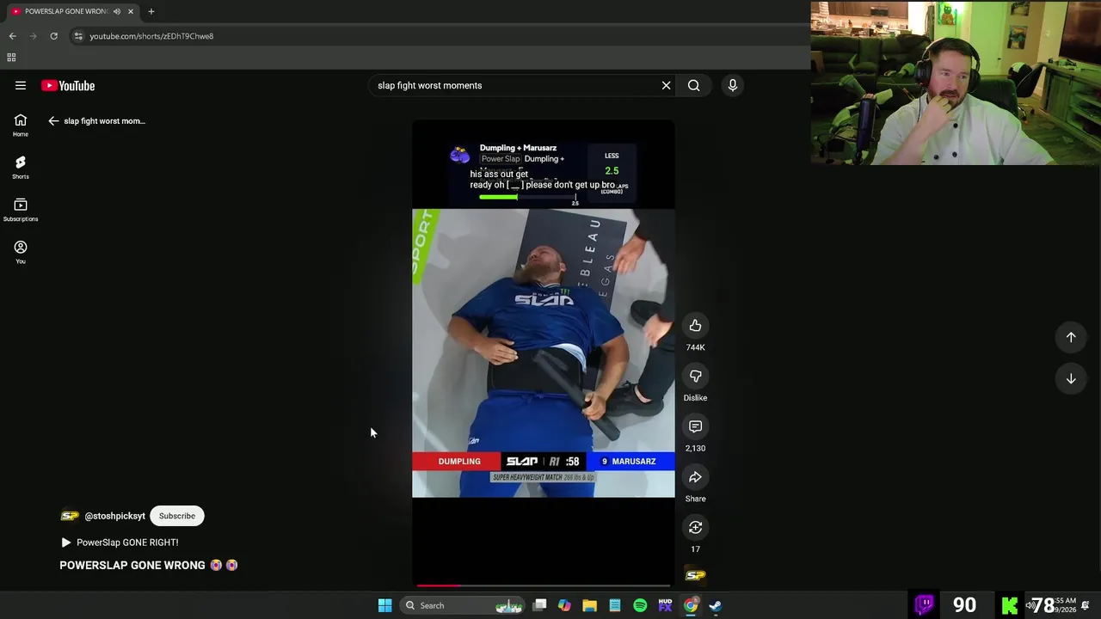Image resolution: width=1101 pixels, height=619 pixels.
Task: Click the 'POWERSLAP GONE WRONG' title
Action: (132, 565)
